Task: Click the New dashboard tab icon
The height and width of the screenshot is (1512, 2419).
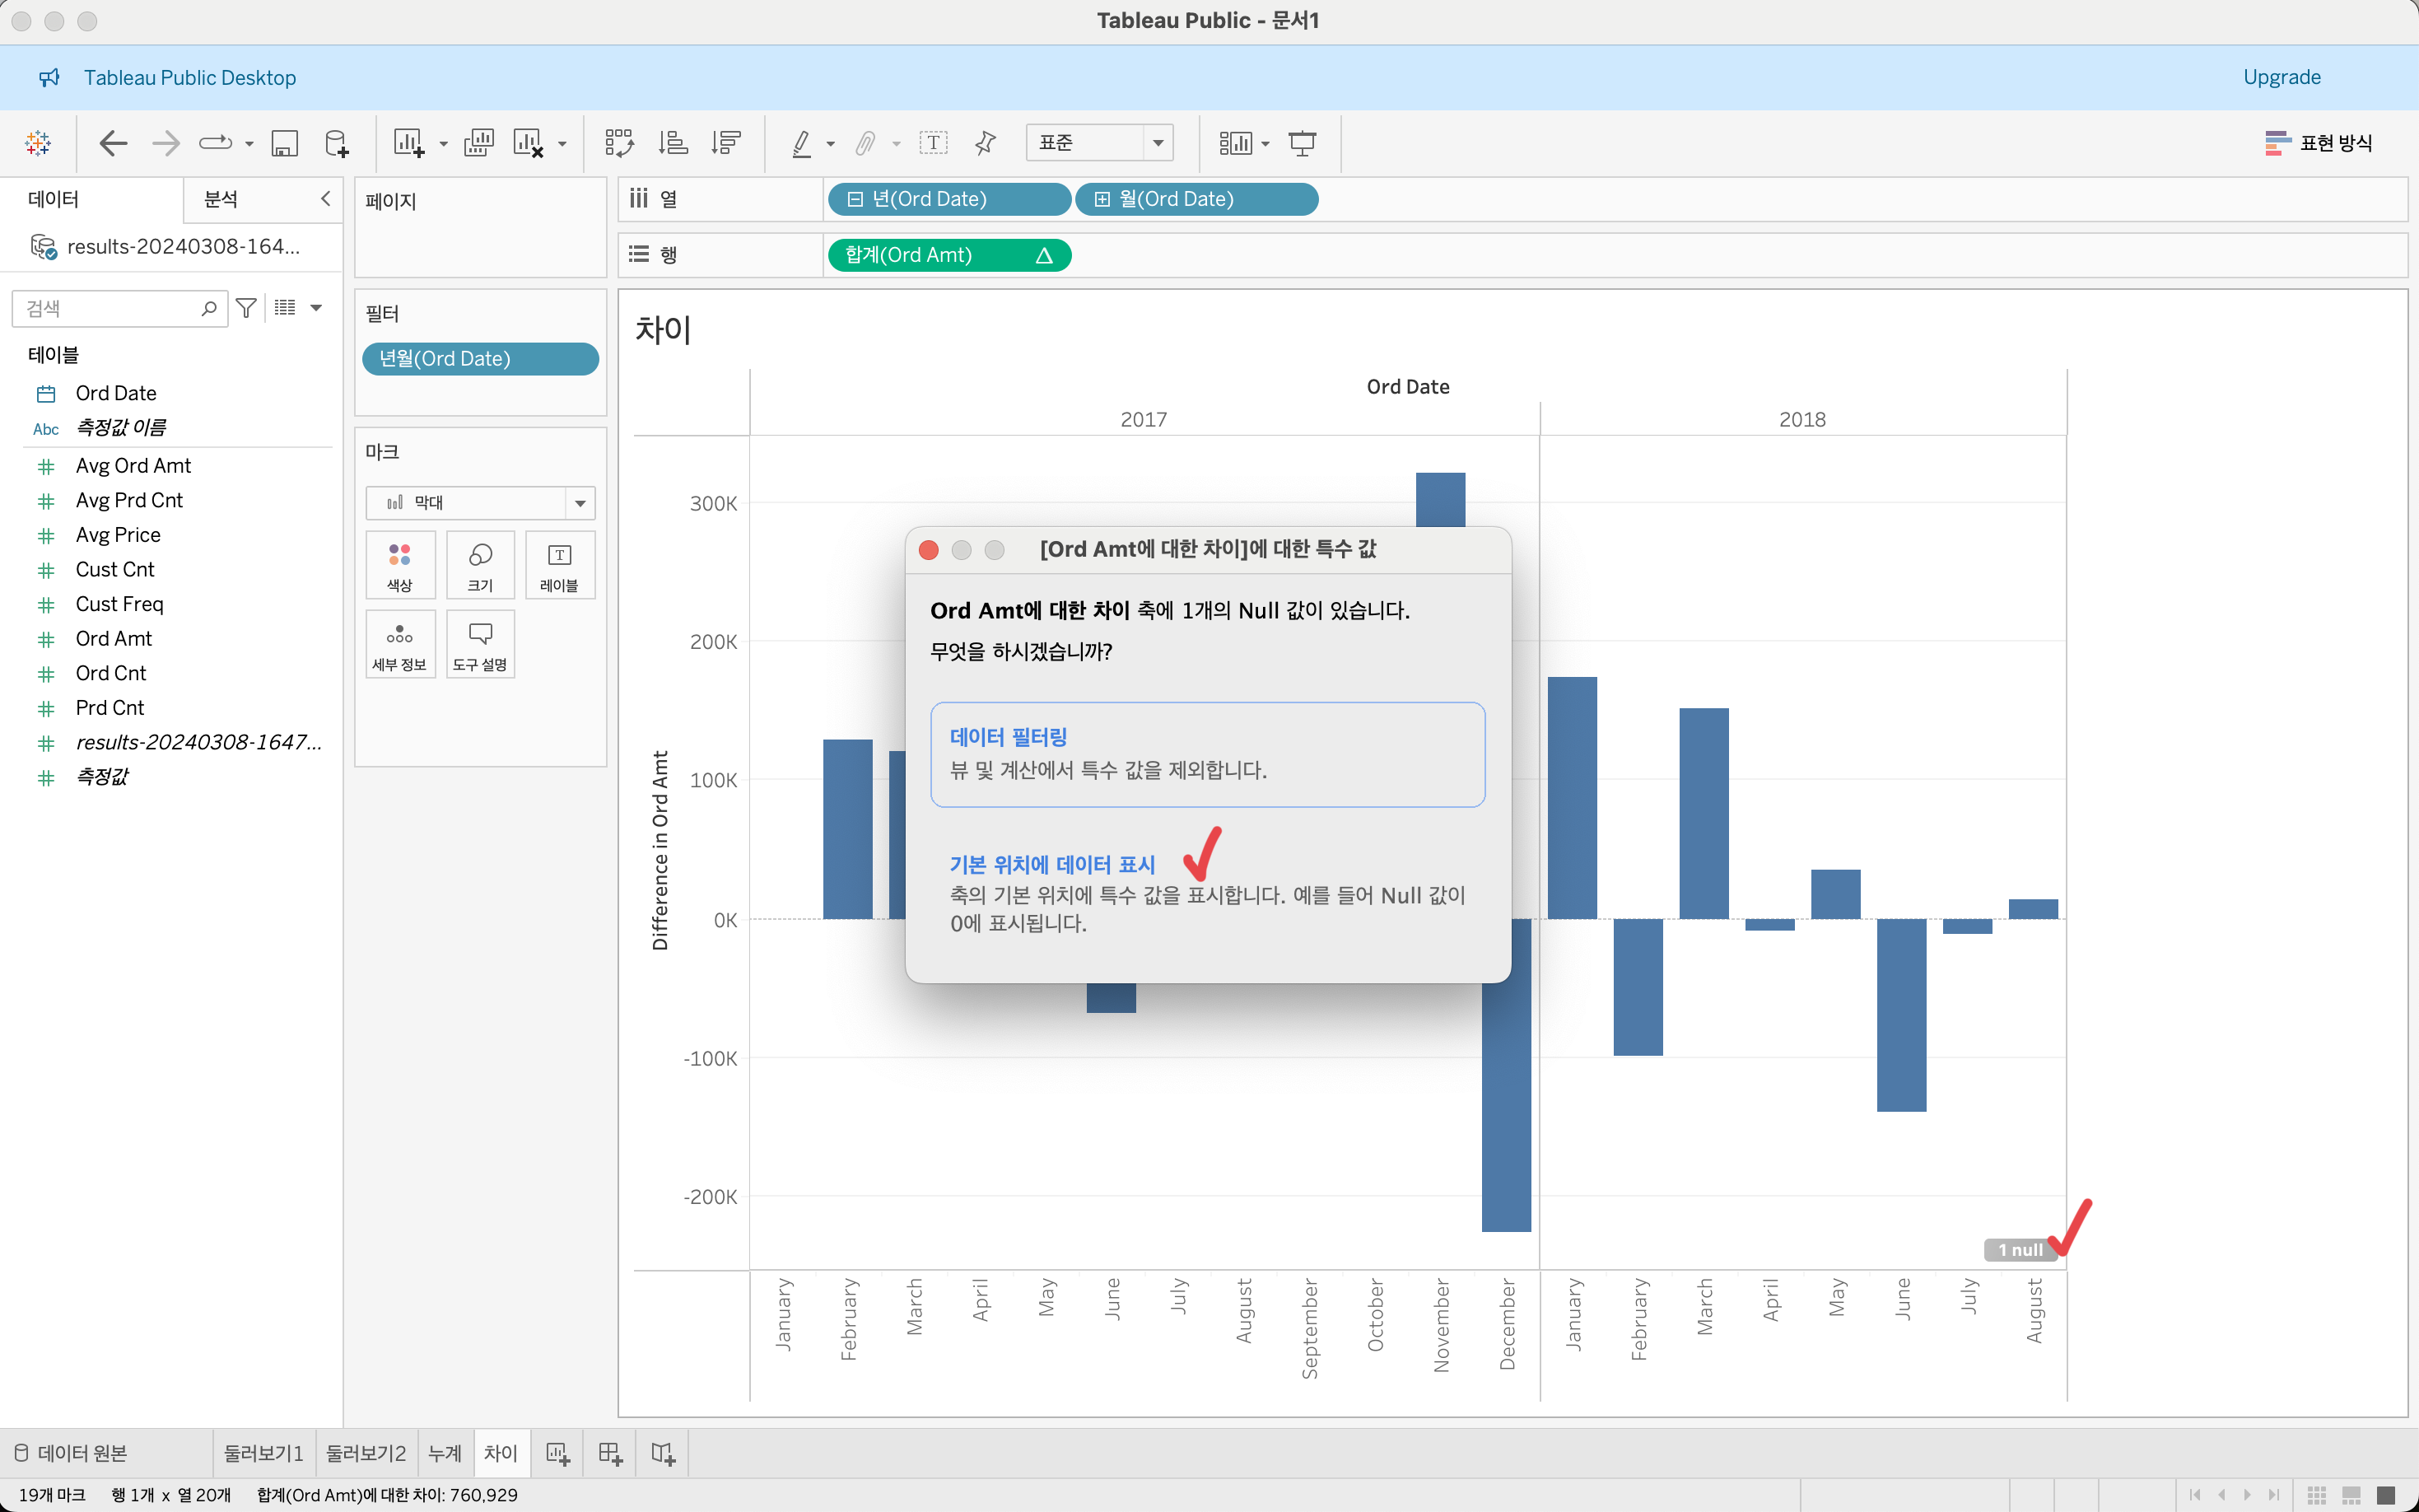Action: (610, 1453)
